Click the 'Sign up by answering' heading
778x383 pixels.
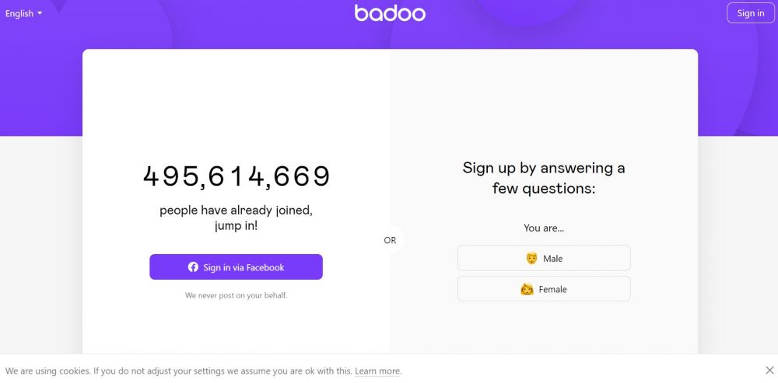[x=544, y=178]
